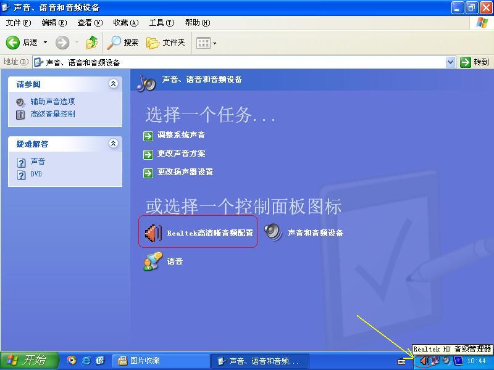494x370 pixels.
Task: Collapse the 请参阅 panel chevron
Action: click(114, 84)
